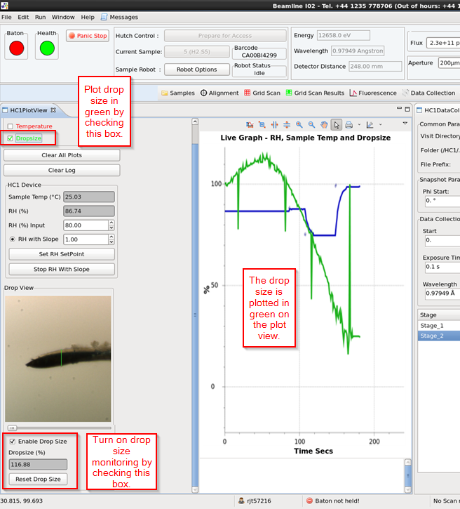
Task: Increase RH (%) Input with up arrow
Action: [111, 223]
